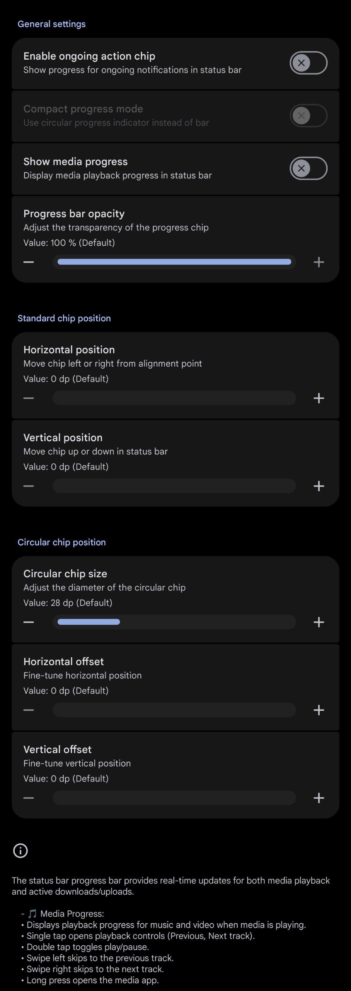Increase Vertical offset with plus icon
This screenshot has width=351, height=991.
pos(319,798)
